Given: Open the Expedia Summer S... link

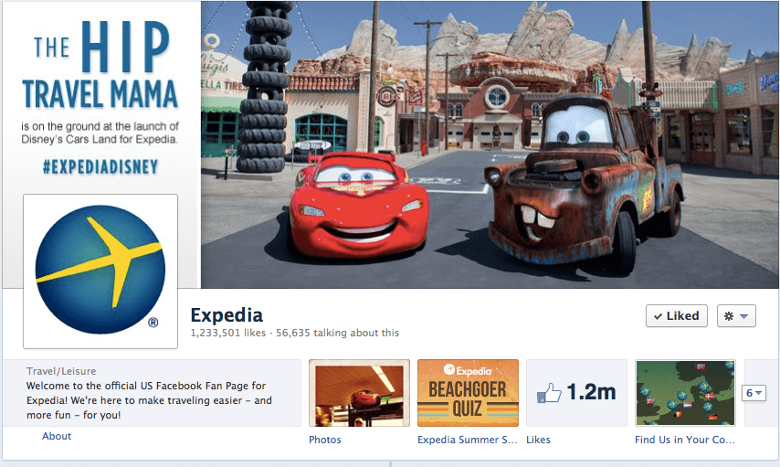Looking at the screenshot, I should coord(467,440).
